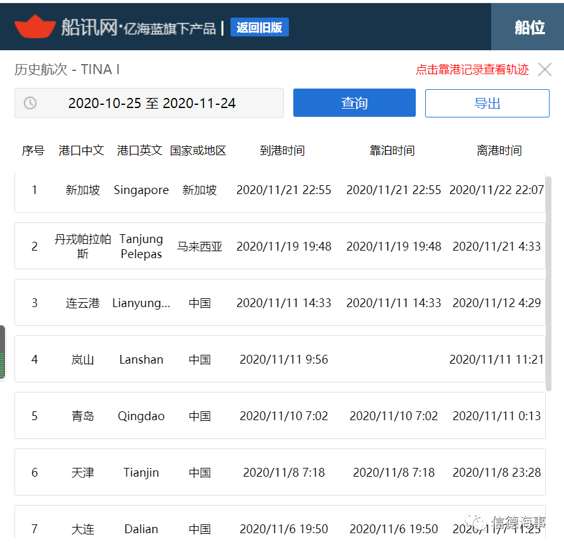Click the 导出 button
The width and height of the screenshot is (564, 547).
487,103
